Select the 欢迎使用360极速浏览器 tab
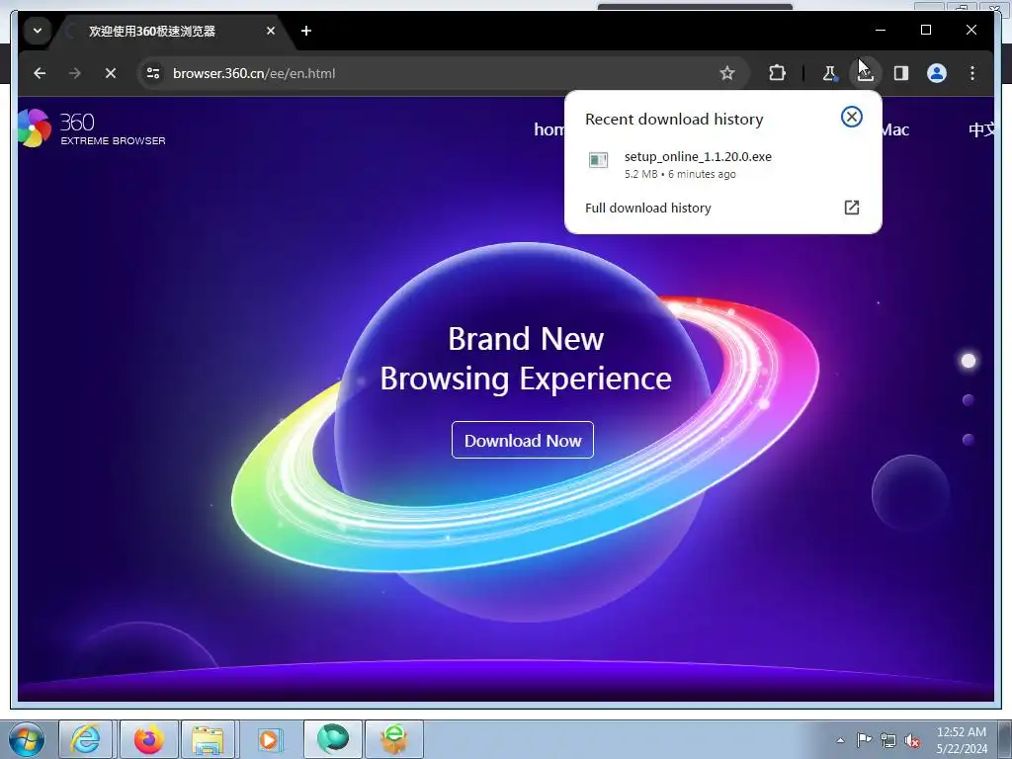This screenshot has width=1012, height=759. [x=151, y=31]
